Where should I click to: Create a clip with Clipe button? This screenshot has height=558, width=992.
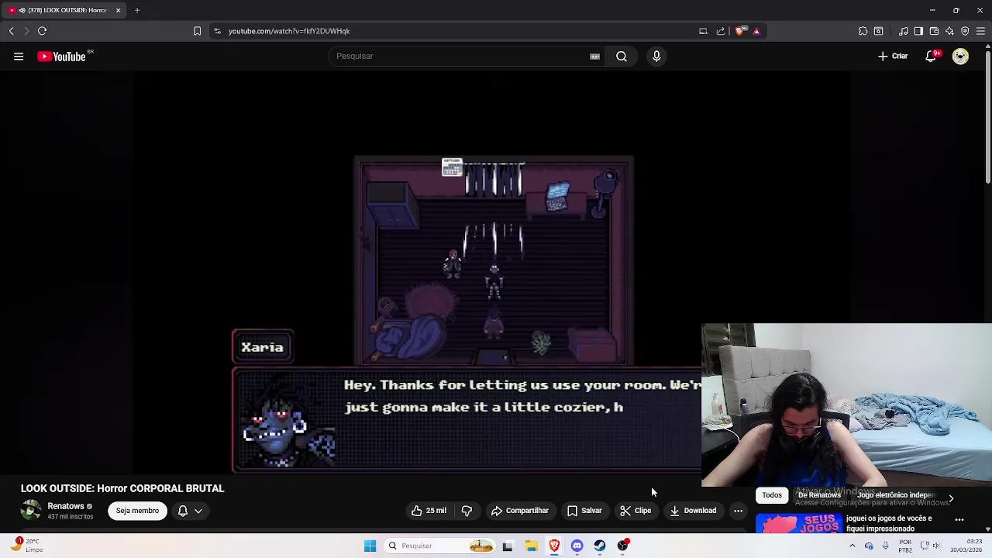click(635, 511)
